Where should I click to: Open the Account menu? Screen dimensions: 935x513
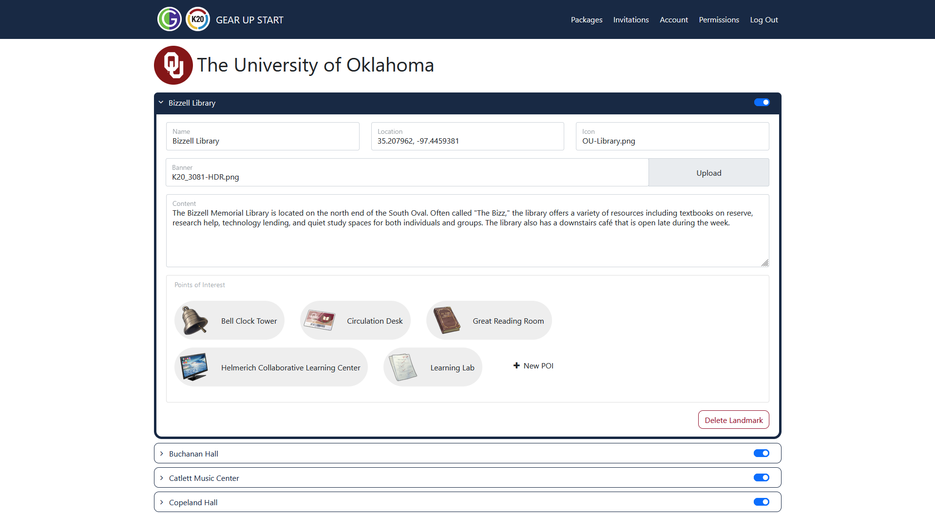coord(673,20)
